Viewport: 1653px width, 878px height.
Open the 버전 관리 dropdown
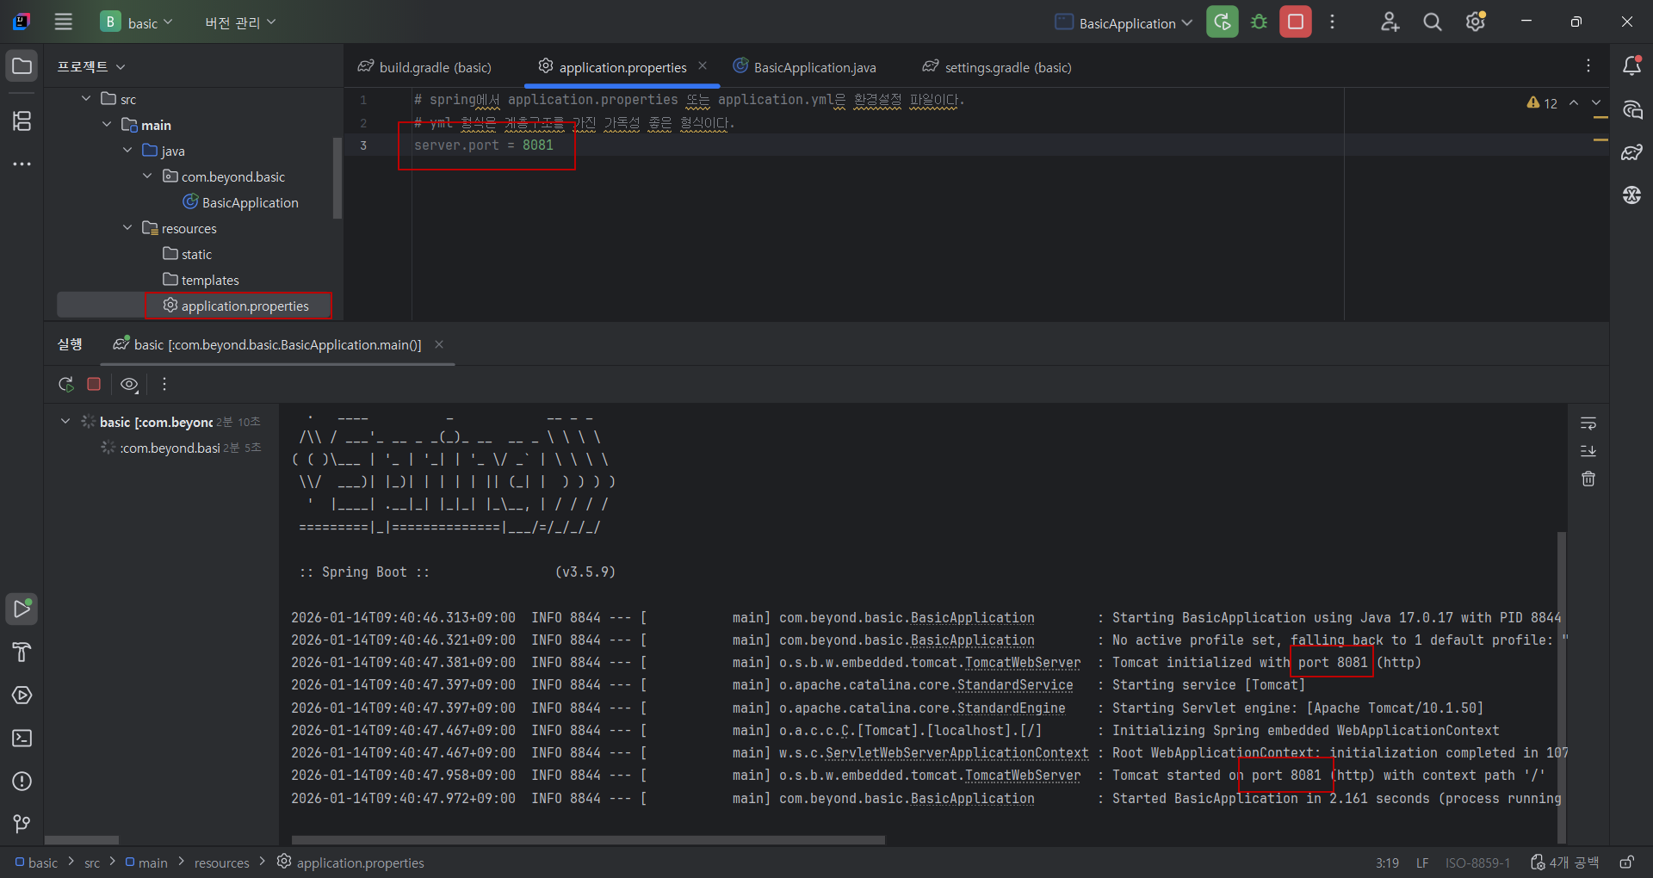coord(240,22)
